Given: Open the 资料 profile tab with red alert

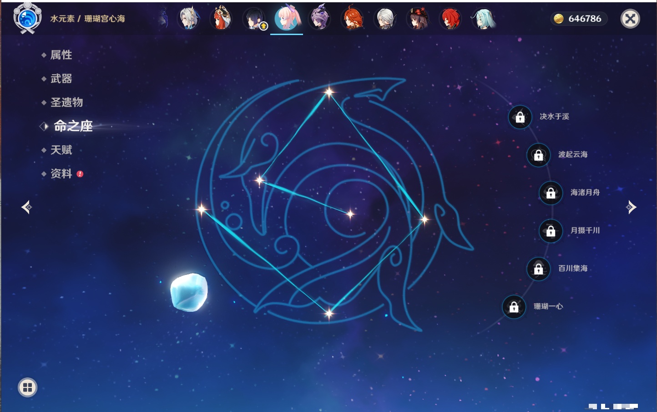Looking at the screenshot, I should pos(61,173).
